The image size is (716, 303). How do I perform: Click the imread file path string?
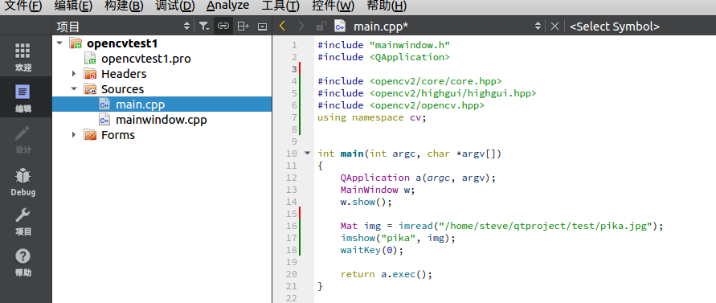[x=545, y=226]
